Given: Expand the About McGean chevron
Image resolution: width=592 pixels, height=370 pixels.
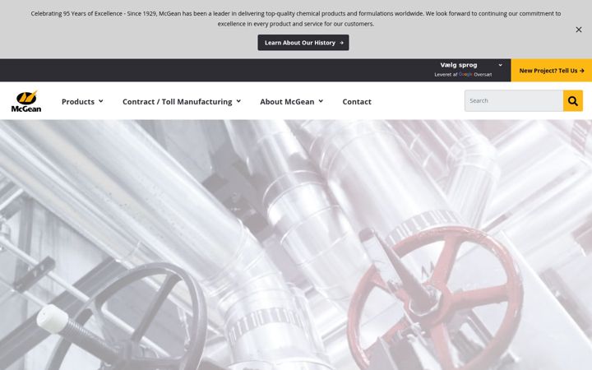Looking at the screenshot, I should (321, 101).
